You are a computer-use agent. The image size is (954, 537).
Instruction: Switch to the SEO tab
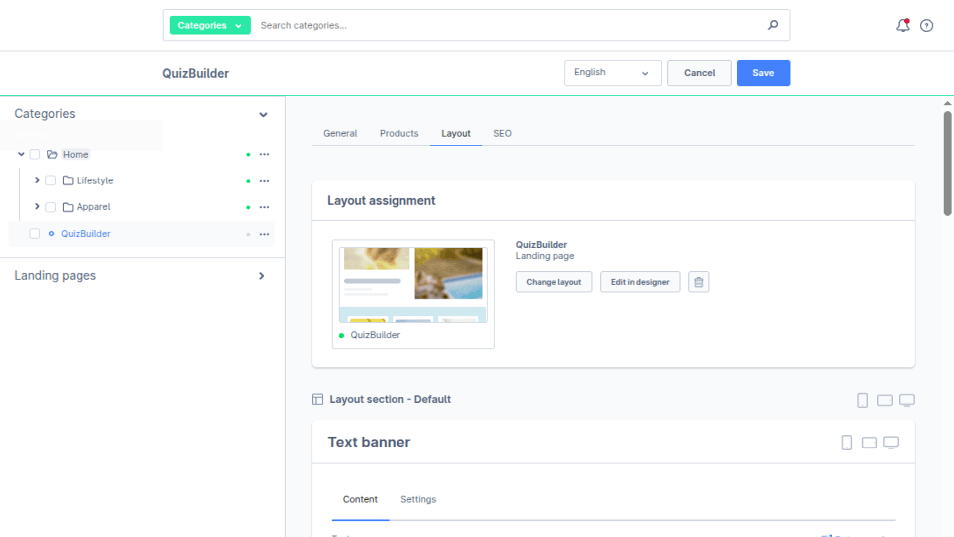click(x=502, y=133)
